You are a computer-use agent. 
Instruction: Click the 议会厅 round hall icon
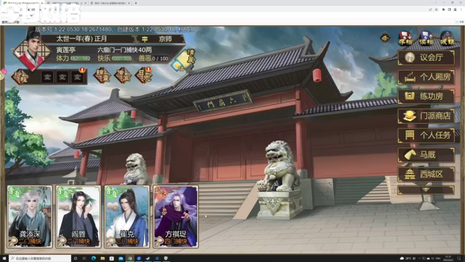click(410, 57)
